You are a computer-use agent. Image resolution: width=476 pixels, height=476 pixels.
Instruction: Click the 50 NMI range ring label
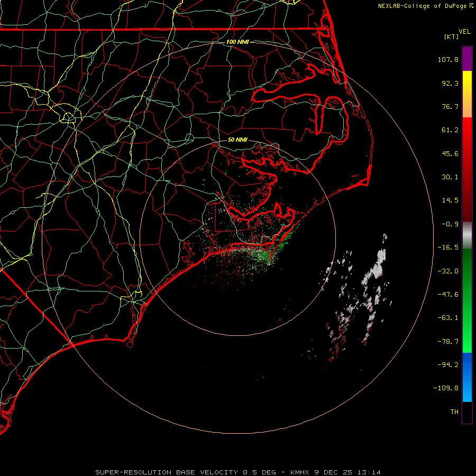(x=237, y=140)
